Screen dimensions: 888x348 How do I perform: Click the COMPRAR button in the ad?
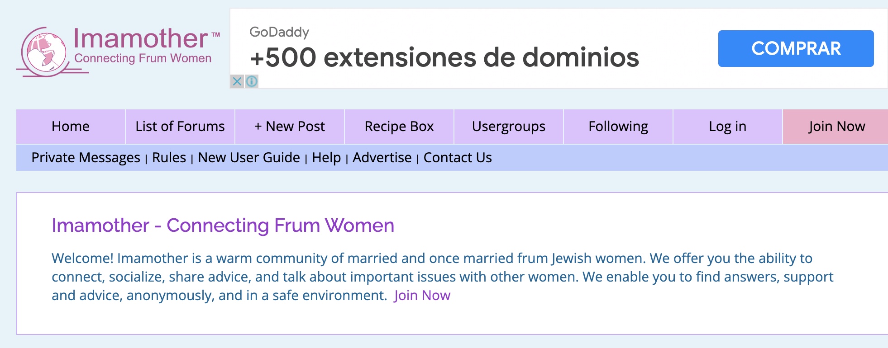tap(795, 48)
